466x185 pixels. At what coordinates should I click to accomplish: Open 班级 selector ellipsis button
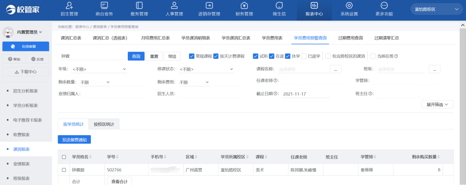(x=435, y=69)
